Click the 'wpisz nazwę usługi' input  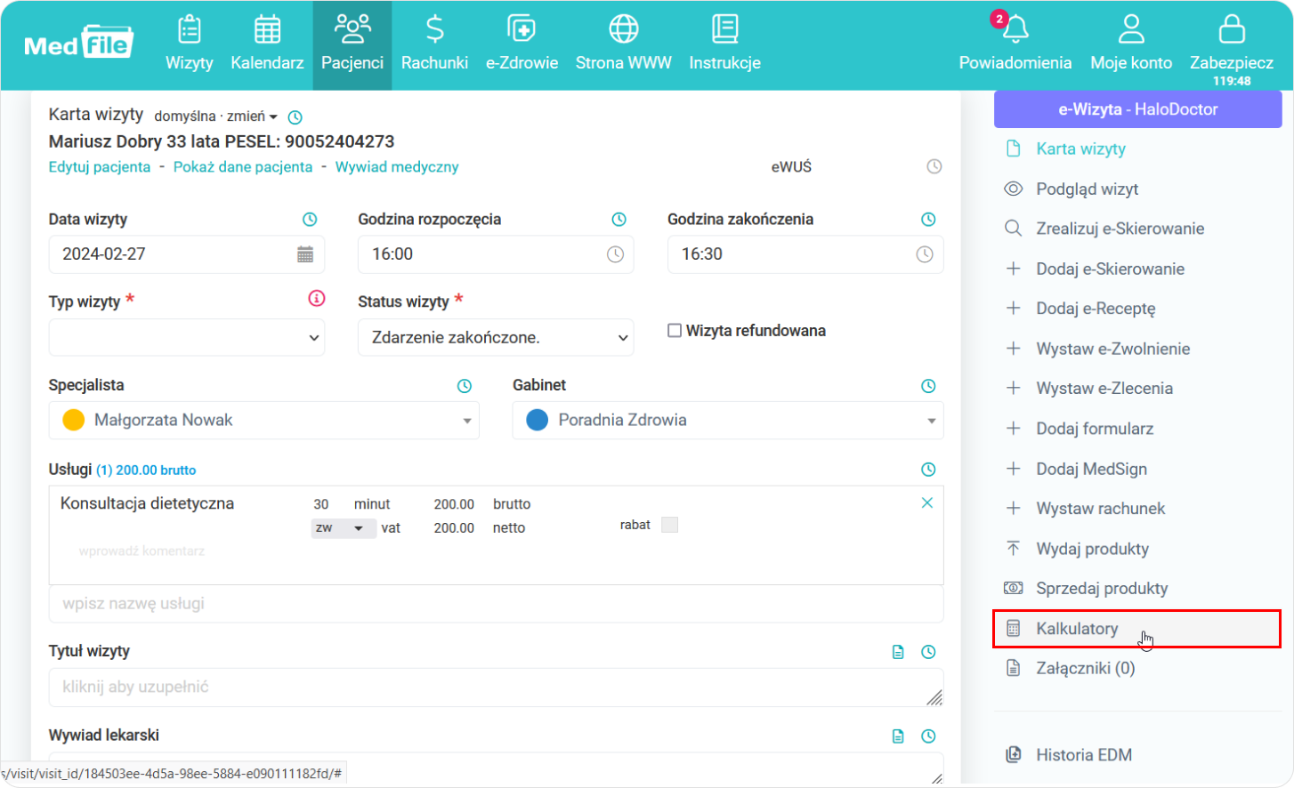[x=496, y=604]
